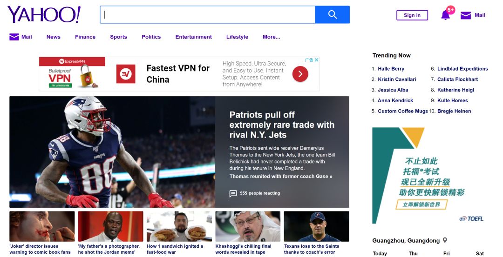Click the blue search magnifier button
Viewport: 503px width, 257px height.
click(332, 15)
